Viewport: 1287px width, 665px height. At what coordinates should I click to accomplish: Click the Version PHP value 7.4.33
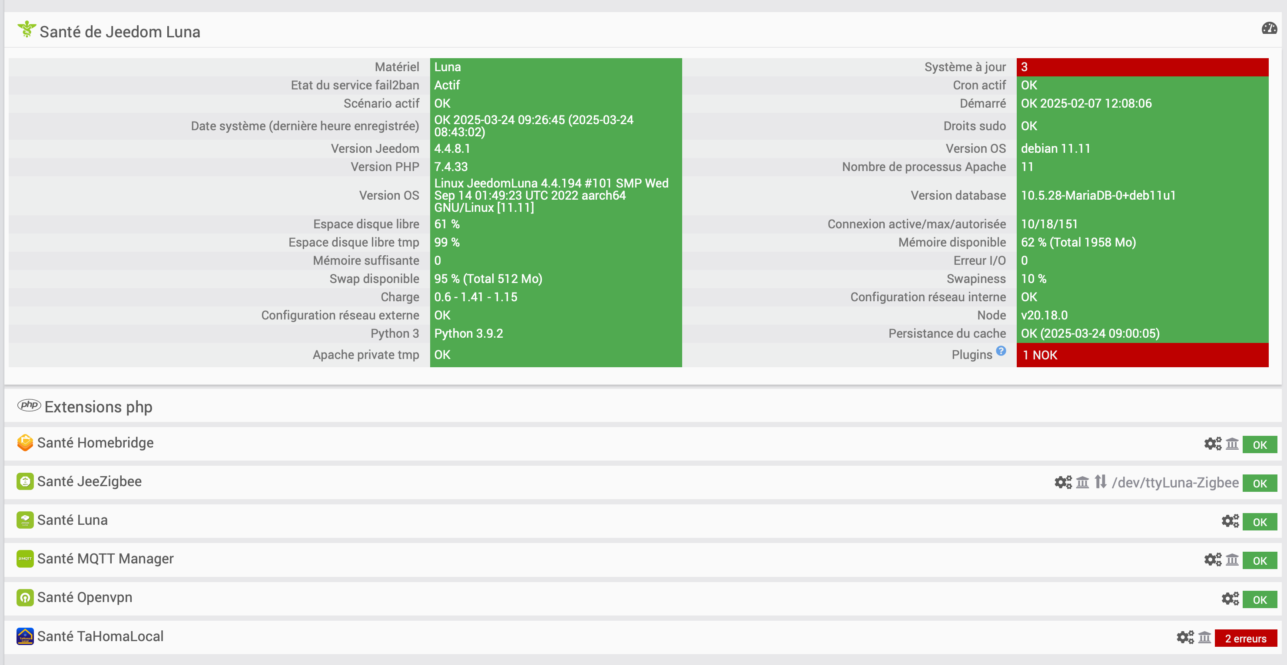click(x=556, y=167)
